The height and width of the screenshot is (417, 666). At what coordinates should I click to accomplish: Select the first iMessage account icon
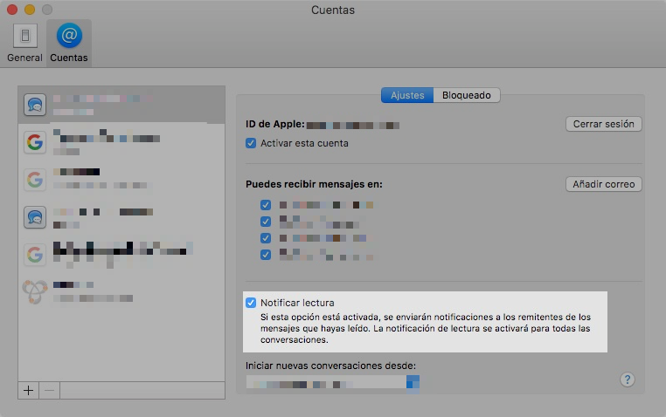pyautogui.click(x=35, y=105)
